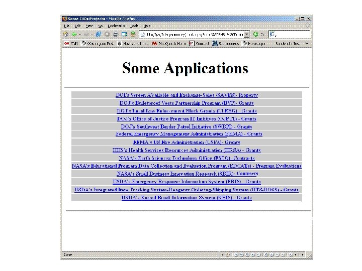
Task: Open Federal Emergency Management Administration (FEMA) link
Action: point(189,133)
